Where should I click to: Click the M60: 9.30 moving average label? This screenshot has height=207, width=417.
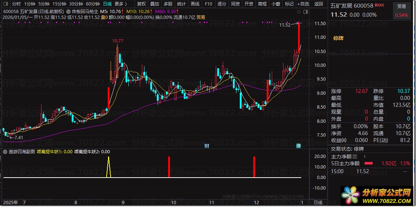[x=167, y=12]
